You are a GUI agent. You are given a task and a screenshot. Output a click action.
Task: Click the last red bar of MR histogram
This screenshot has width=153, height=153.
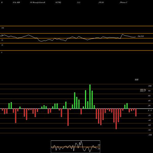tap(136, 112)
